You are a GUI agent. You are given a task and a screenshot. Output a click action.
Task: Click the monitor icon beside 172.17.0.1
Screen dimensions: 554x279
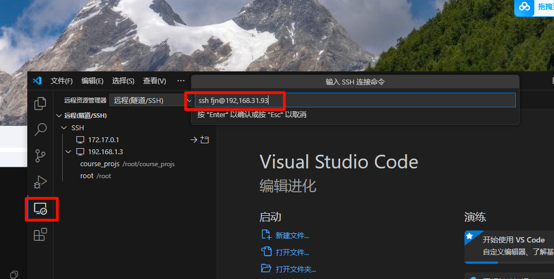pos(80,140)
